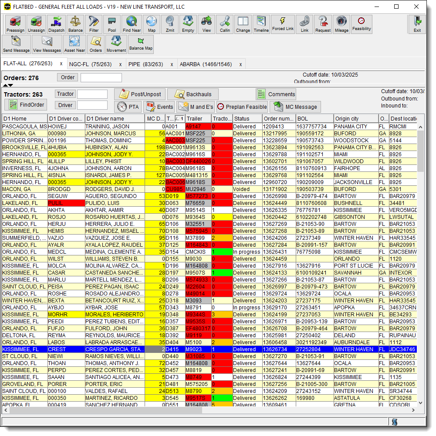The height and width of the screenshot is (436, 436).
Task: Open the Find Near tool
Action: [132, 24]
